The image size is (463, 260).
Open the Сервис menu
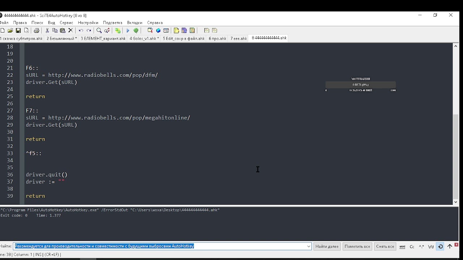pyautogui.click(x=67, y=23)
